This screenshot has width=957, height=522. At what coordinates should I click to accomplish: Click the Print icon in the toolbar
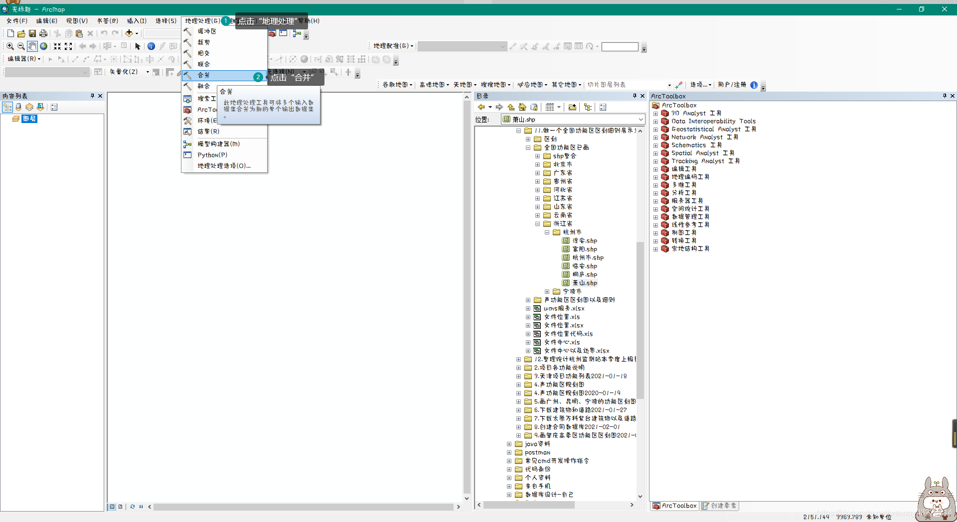[43, 33]
